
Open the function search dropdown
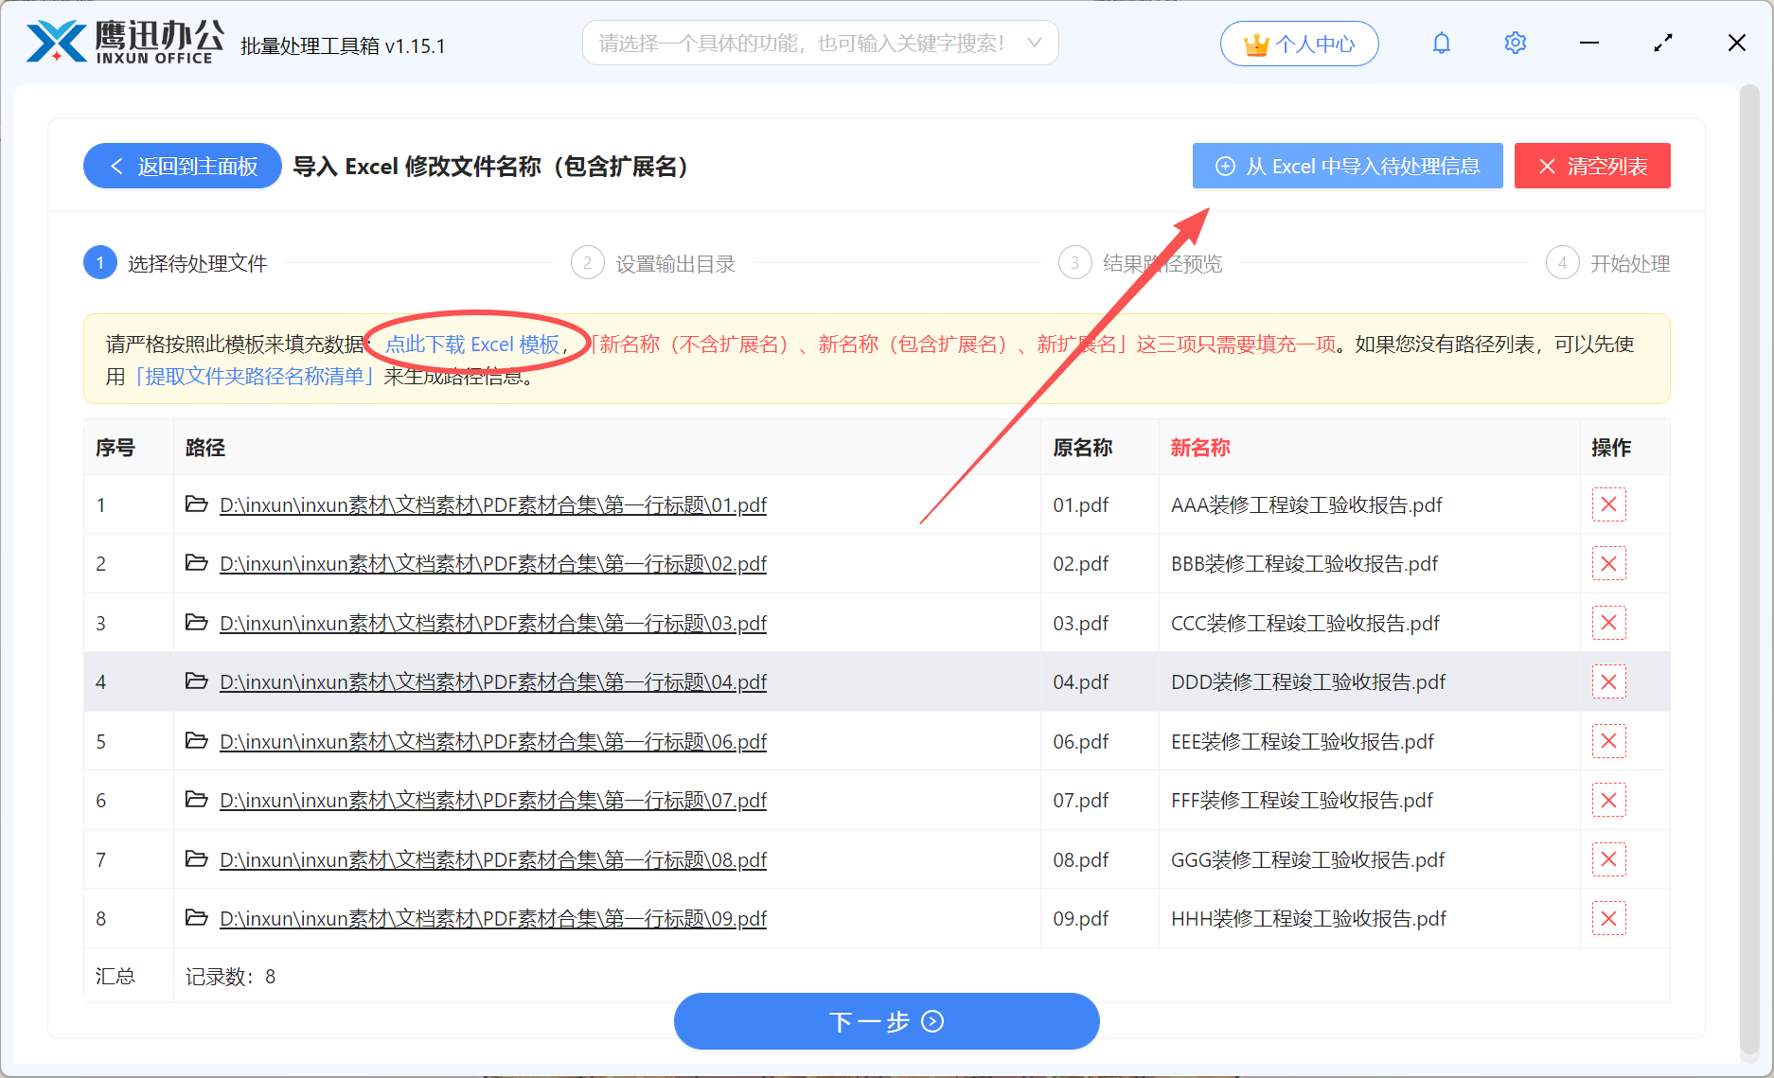pos(820,43)
